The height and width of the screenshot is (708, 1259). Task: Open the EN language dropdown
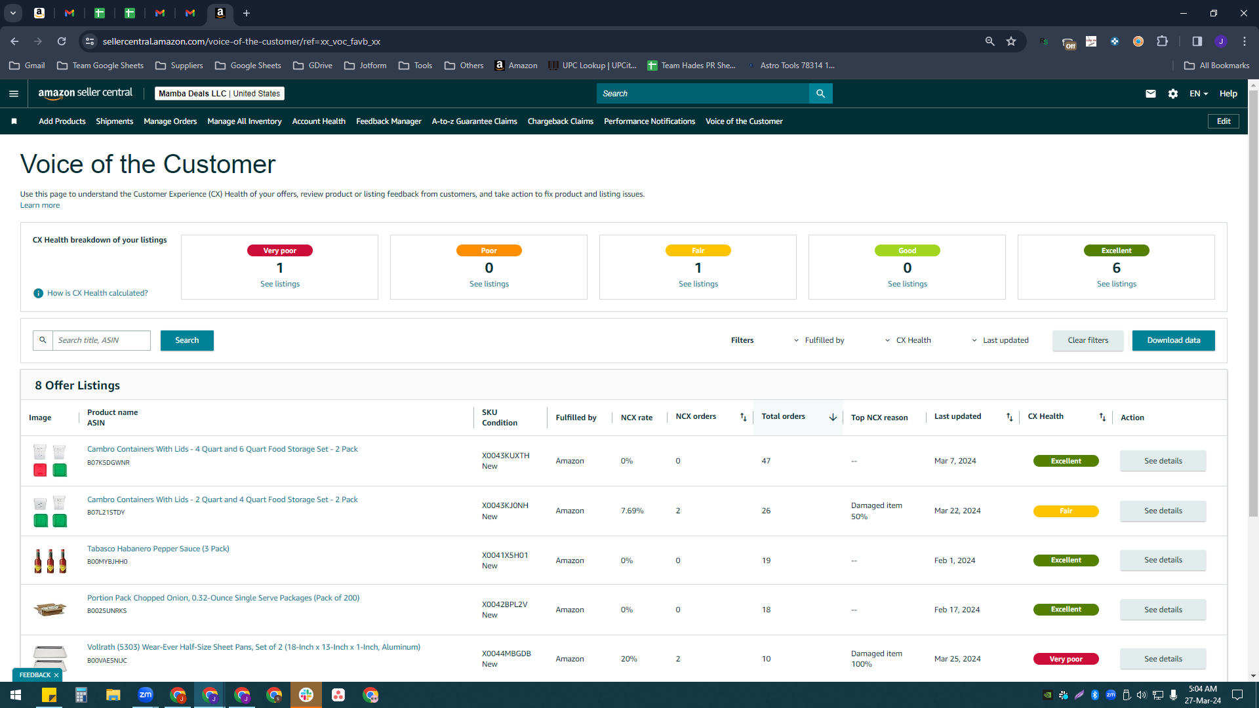point(1199,94)
